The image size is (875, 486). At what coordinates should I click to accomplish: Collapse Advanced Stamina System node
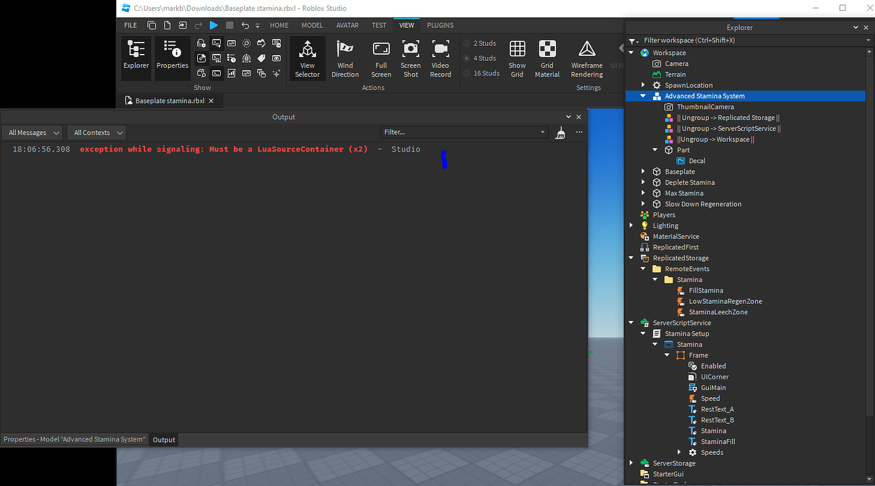click(643, 96)
